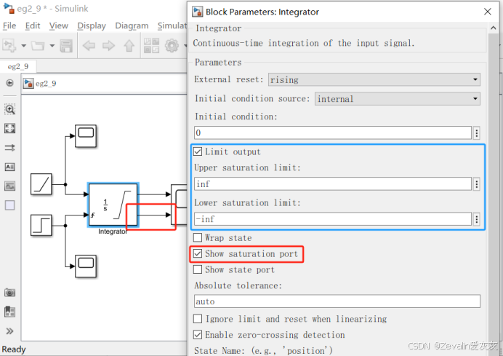Click the Open folder toolbar icon
This screenshot has width=503, height=356.
point(38,46)
